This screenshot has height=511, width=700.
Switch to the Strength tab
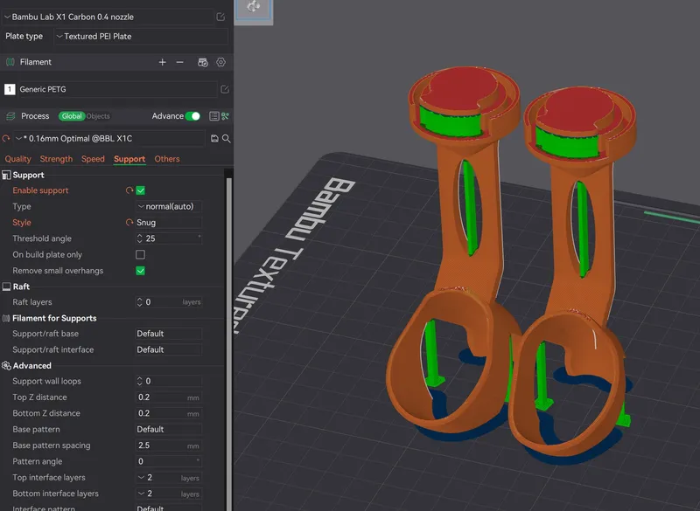56,159
